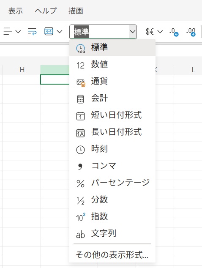Click the percent icon beside パーセンテージ

(x=80, y=184)
